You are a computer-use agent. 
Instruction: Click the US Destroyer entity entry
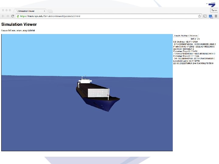[x=194, y=43]
